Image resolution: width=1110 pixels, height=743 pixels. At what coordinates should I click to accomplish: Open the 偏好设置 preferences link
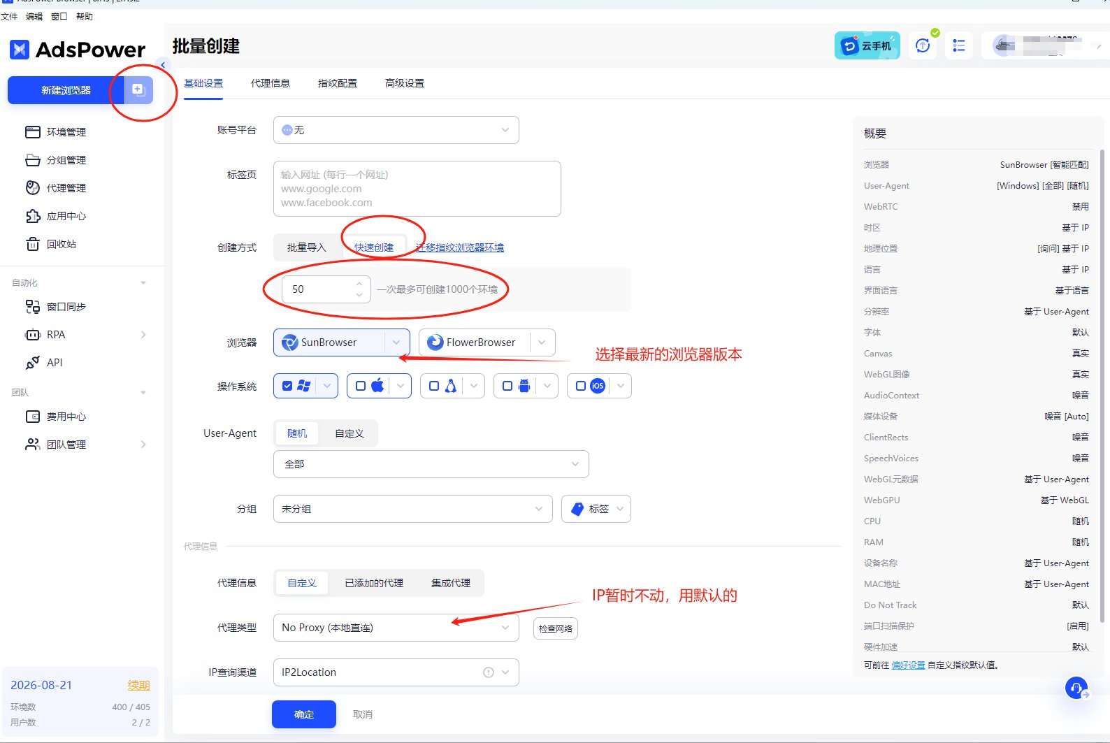coord(908,665)
